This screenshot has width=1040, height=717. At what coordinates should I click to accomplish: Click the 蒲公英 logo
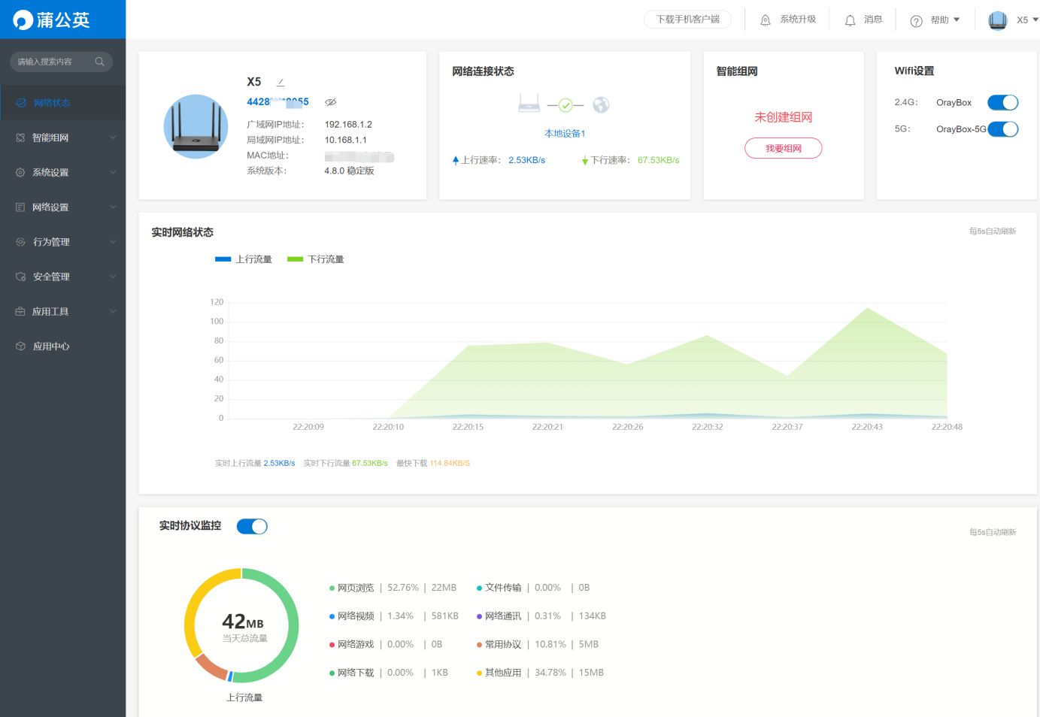pos(51,20)
